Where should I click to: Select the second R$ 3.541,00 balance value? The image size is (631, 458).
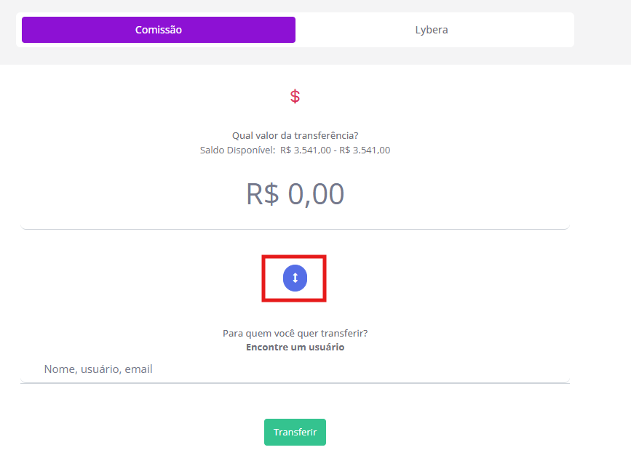[x=365, y=150]
